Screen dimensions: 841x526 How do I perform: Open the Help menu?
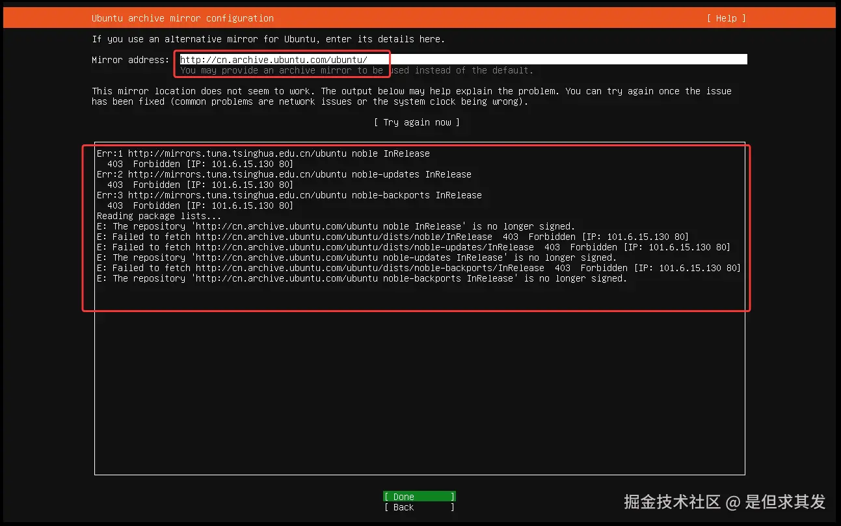[x=725, y=18]
